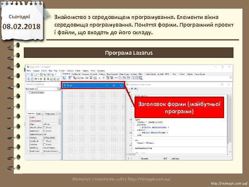Pick TGroupBox component from palette
This screenshot has width=249, height=187.
point(120,78)
